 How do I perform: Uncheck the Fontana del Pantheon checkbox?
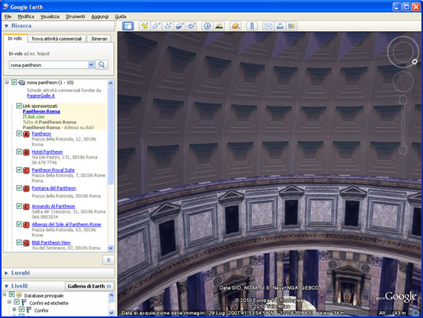pos(19,188)
